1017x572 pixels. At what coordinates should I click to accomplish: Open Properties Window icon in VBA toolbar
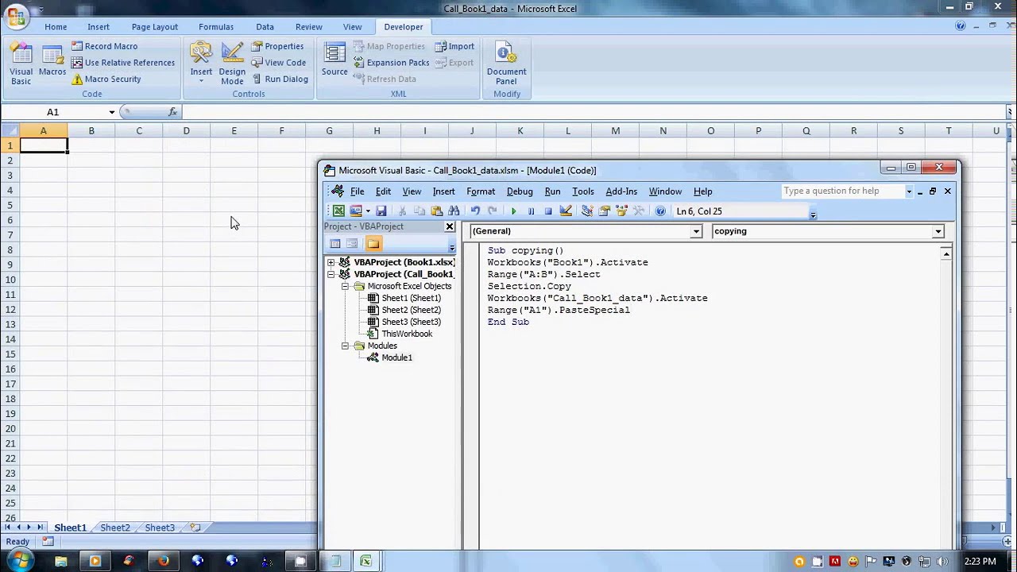click(x=605, y=211)
